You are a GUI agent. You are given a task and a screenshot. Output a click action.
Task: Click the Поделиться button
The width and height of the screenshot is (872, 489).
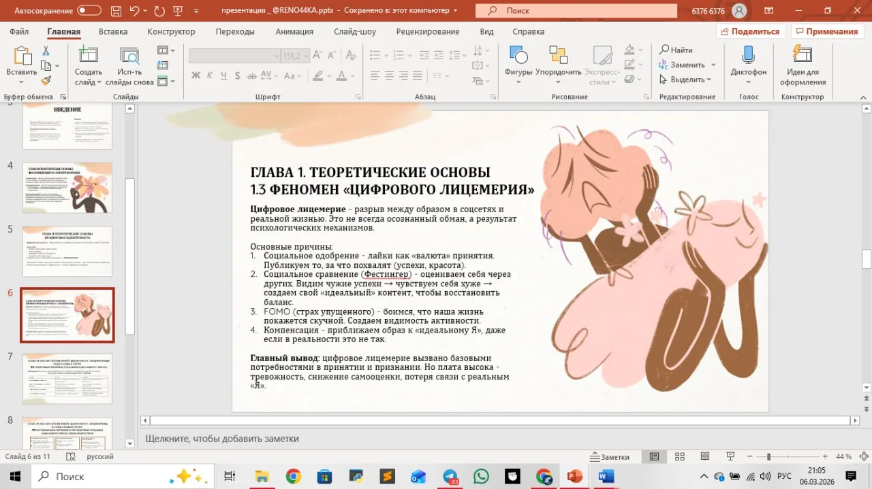tap(750, 31)
